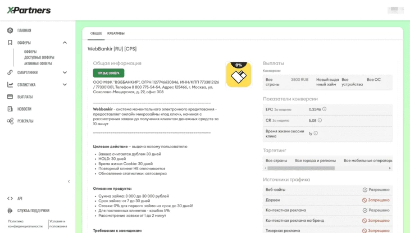Viewport: 410px width, 233px height.
Task: Click the Новости document icon
Action: (10, 109)
